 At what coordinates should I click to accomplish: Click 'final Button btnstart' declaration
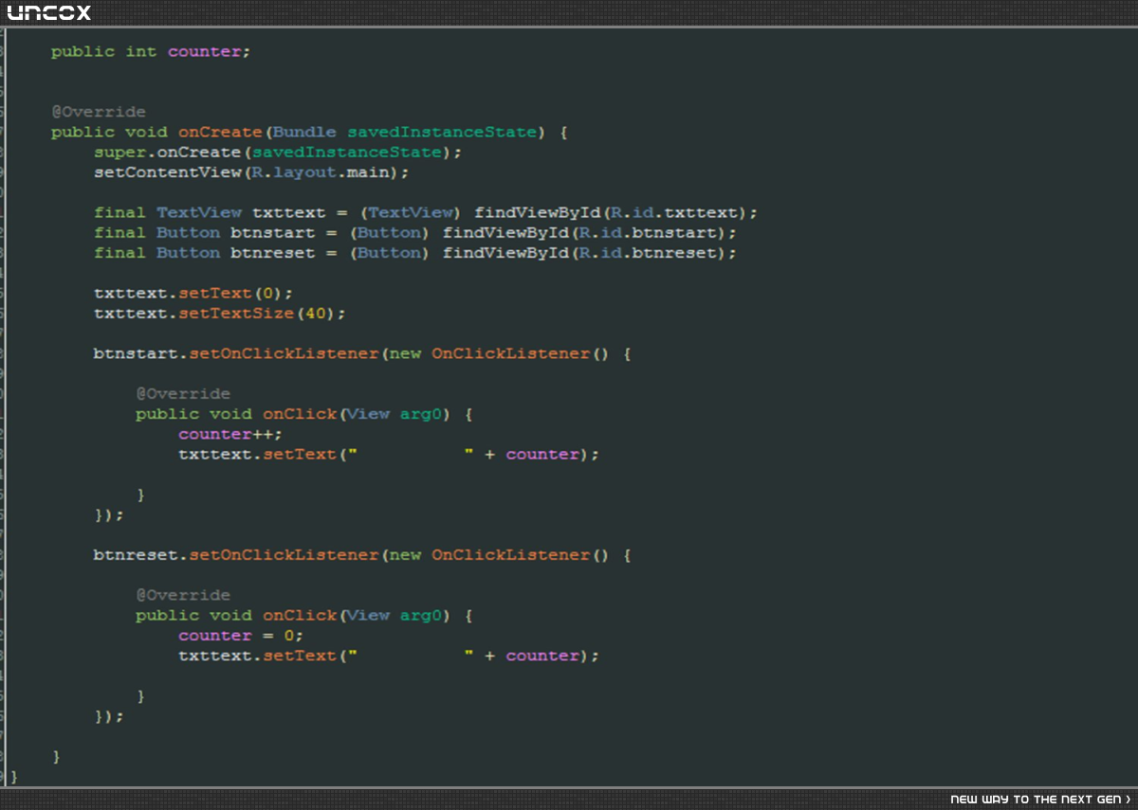pyautogui.click(x=204, y=233)
